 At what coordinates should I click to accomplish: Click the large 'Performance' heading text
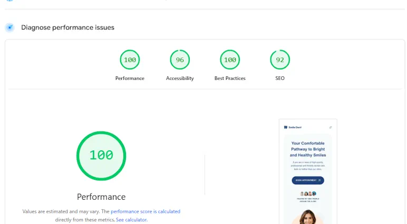point(101,197)
